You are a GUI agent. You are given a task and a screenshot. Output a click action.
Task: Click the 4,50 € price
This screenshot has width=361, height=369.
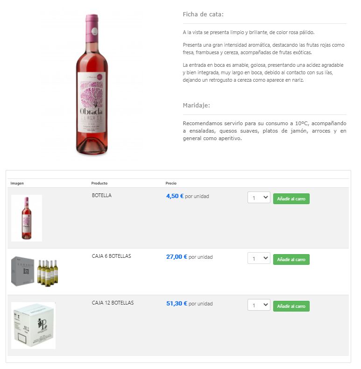pyautogui.click(x=175, y=196)
